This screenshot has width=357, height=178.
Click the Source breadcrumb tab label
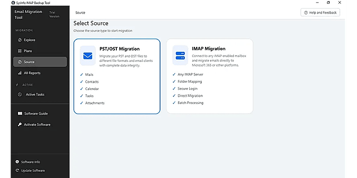(x=80, y=13)
